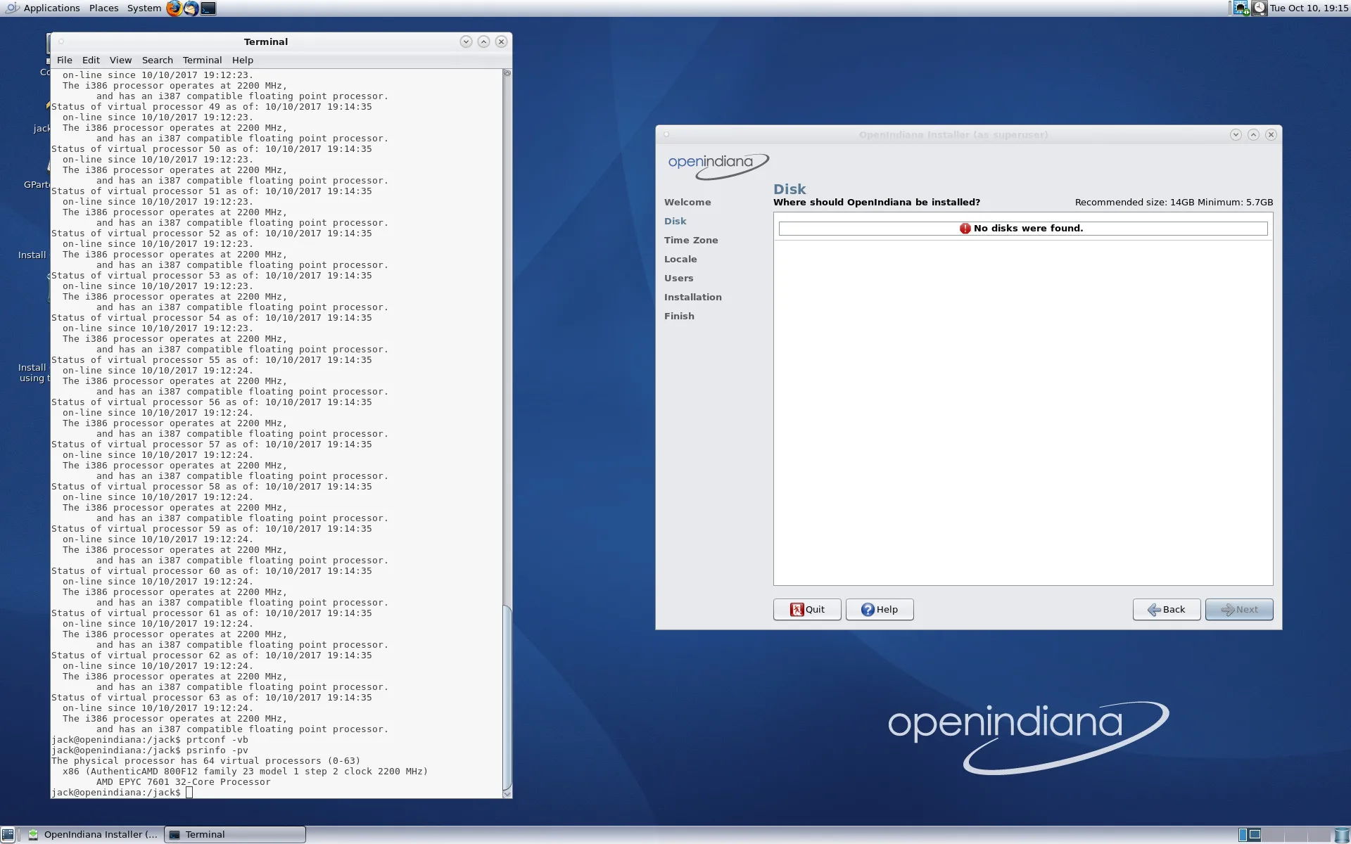The height and width of the screenshot is (844, 1351).
Task: Open the terminal's Search menu
Action: coord(157,60)
